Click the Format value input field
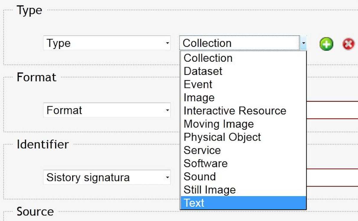This screenshot has width=358, height=221. pos(332,110)
